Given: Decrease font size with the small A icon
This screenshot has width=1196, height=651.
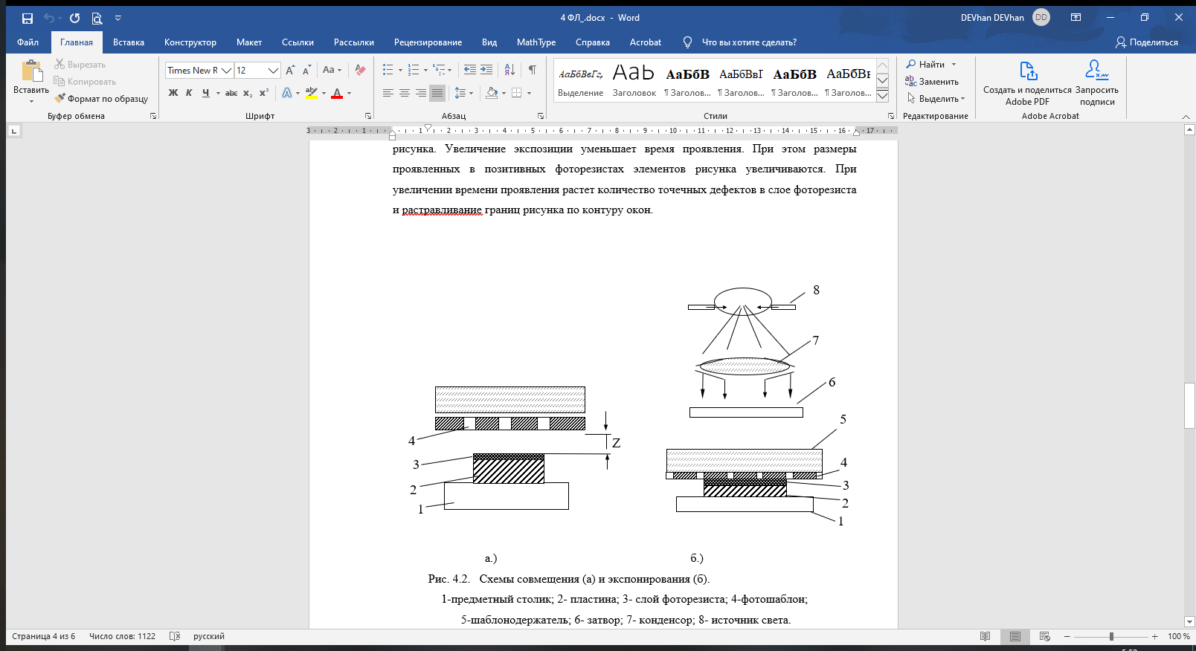Looking at the screenshot, I should 306,71.
